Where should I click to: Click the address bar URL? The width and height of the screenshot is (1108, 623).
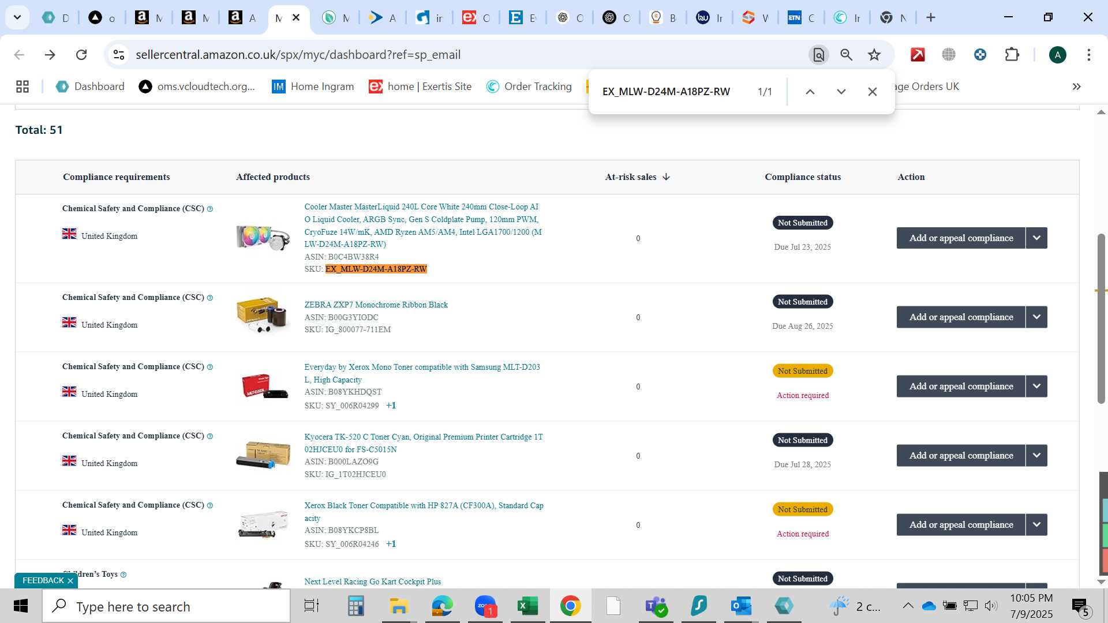[298, 55]
